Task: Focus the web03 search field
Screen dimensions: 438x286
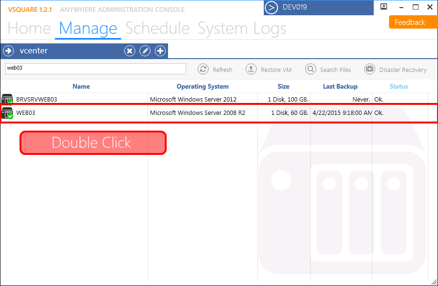Action: tap(96, 69)
